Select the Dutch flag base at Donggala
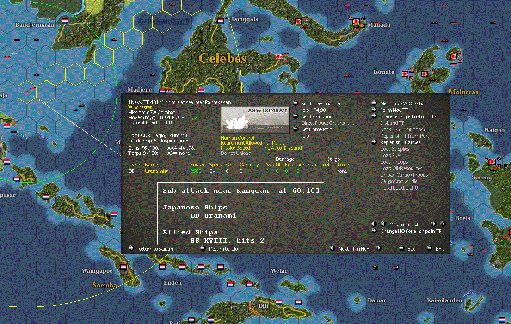This screenshot has width=511, height=324. click(x=221, y=21)
